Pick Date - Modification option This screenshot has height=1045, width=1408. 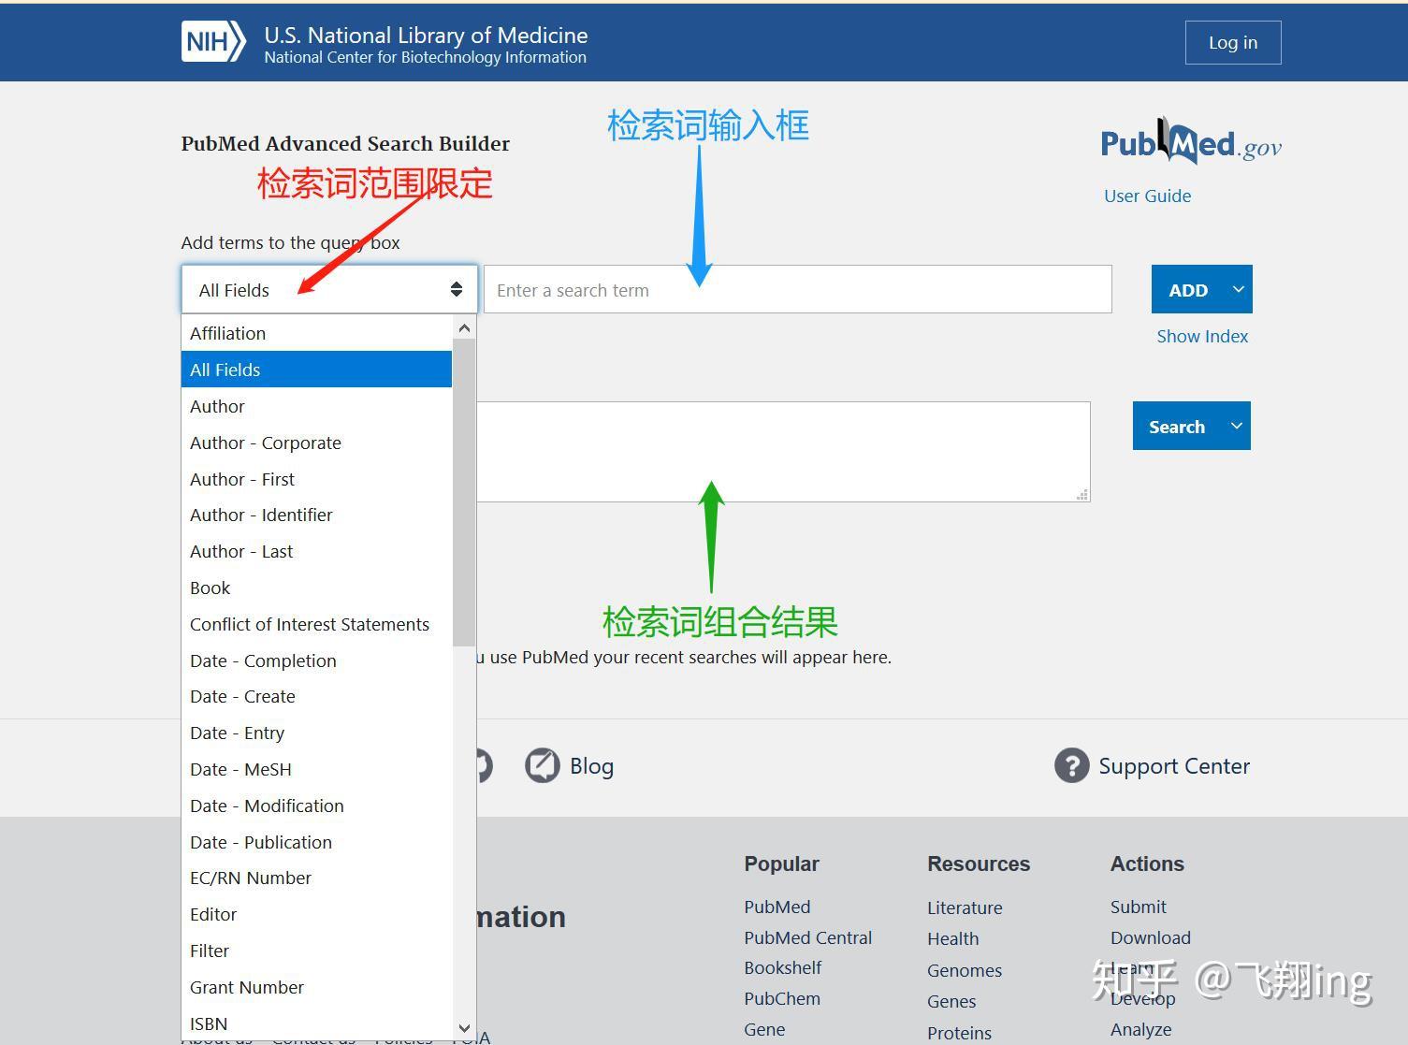pyautogui.click(x=316, y=806)
